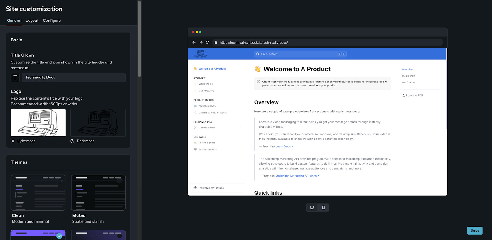The image size is (492, 240).
Task: Switch preview to desktop view
Action: pyautogui.click(x=312, y=208)
